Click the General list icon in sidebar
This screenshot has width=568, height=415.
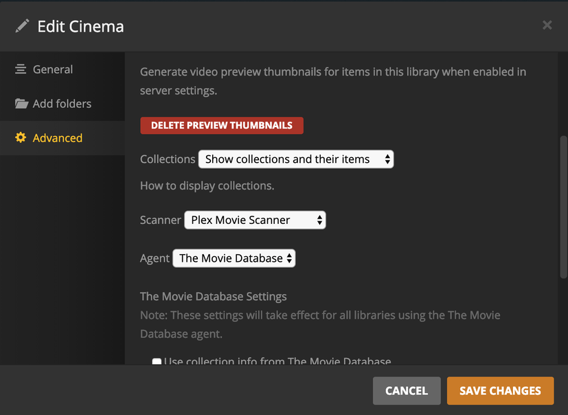tap(21, 69)
